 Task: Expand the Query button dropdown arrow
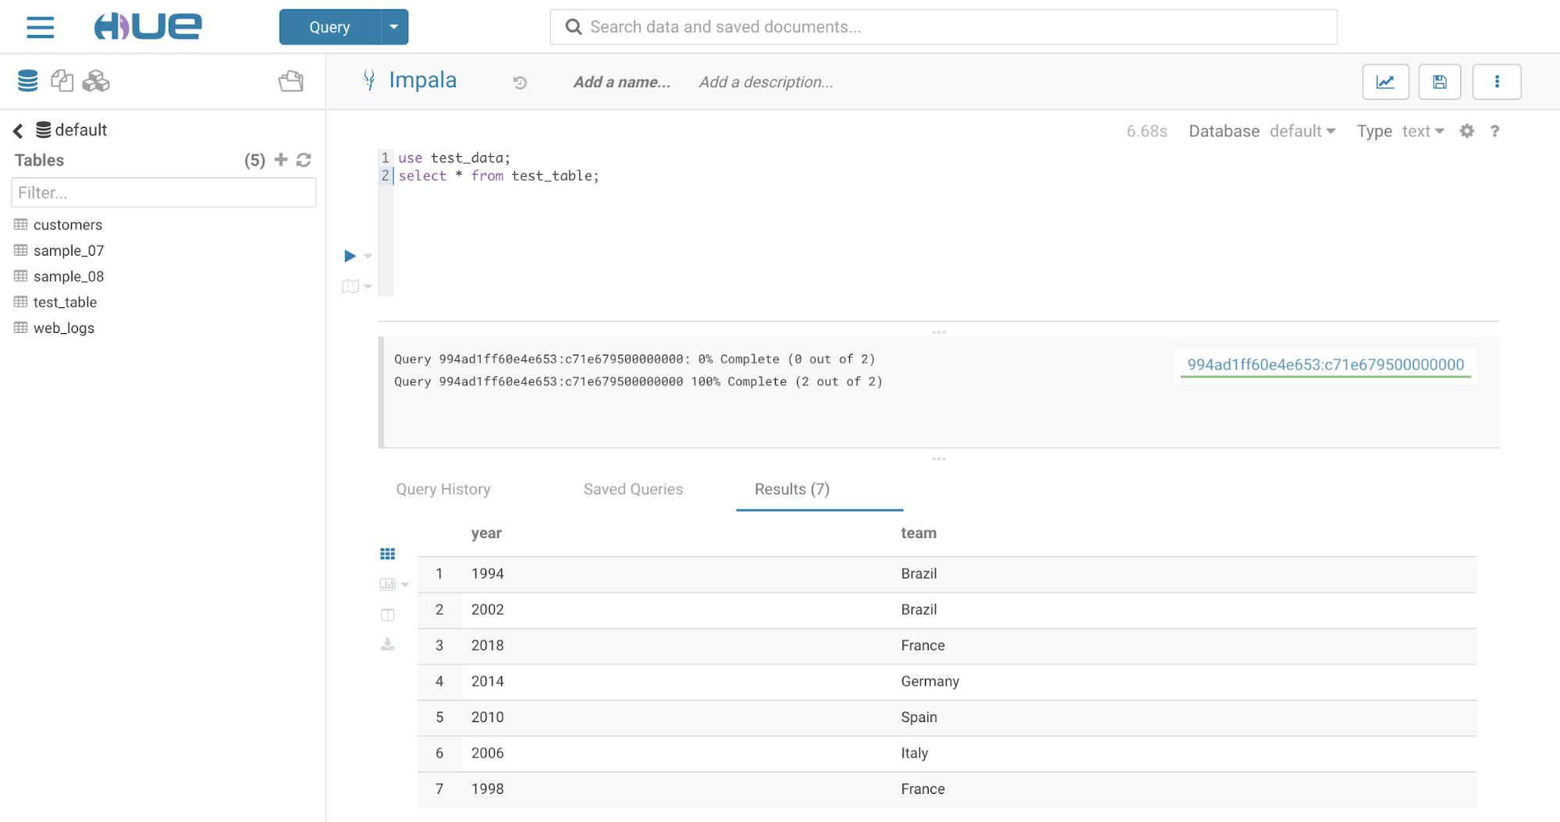394,27
